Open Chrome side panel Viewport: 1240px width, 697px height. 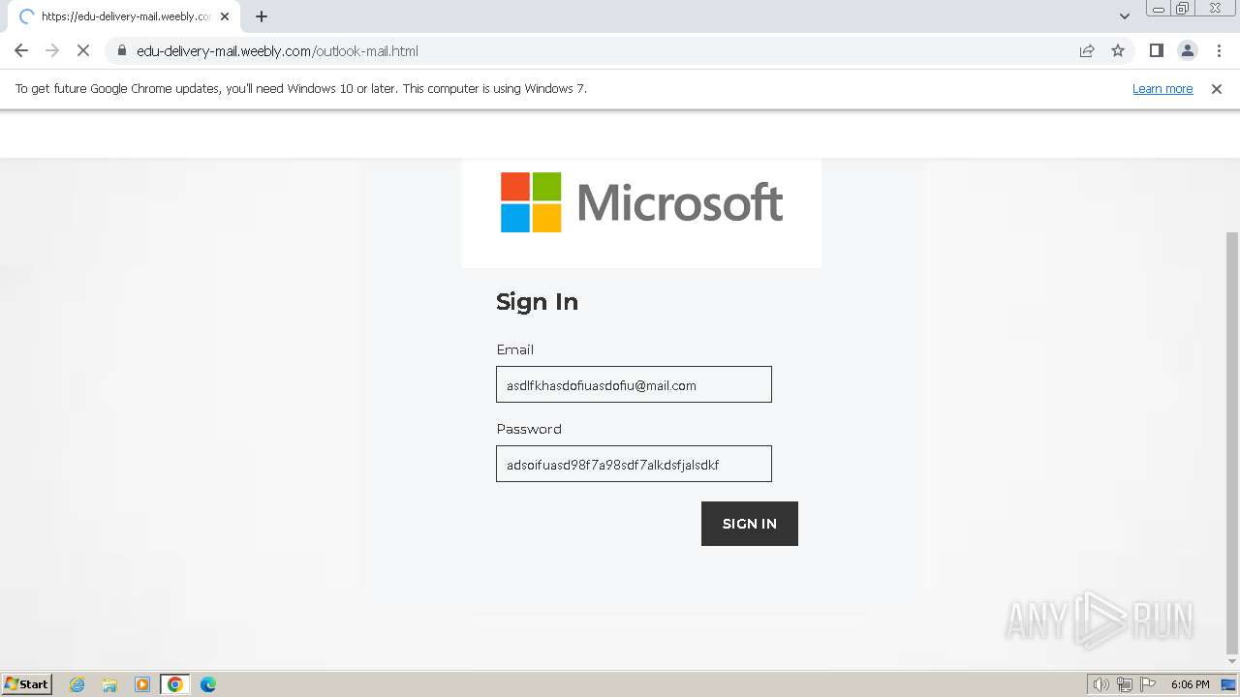(1156, 50)
